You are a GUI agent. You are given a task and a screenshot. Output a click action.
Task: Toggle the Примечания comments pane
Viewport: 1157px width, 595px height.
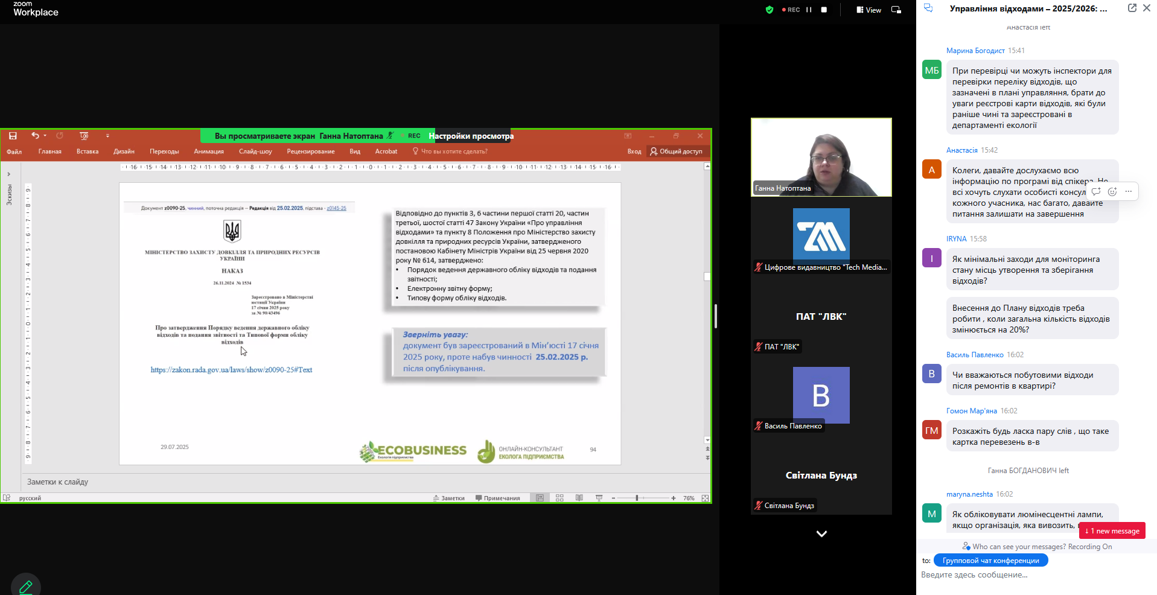[x=497, y=498]
